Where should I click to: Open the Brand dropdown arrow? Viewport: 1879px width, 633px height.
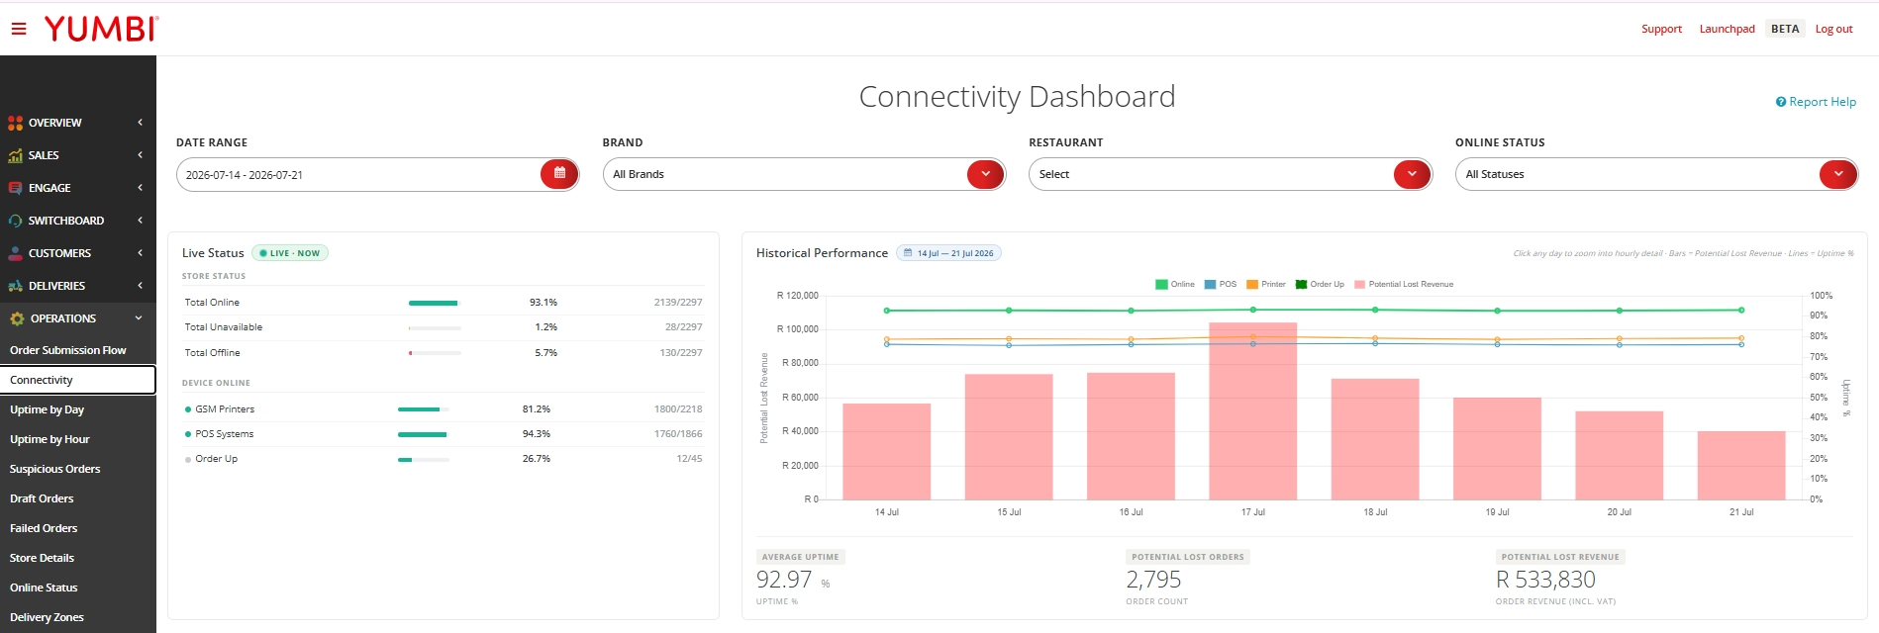click(x=985, y=174)
